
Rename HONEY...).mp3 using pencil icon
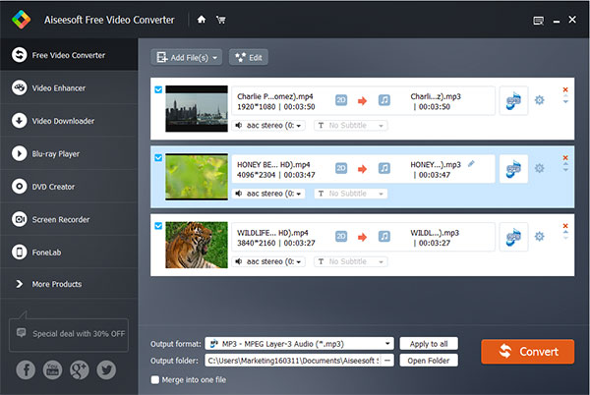click(x=471, y=163)
